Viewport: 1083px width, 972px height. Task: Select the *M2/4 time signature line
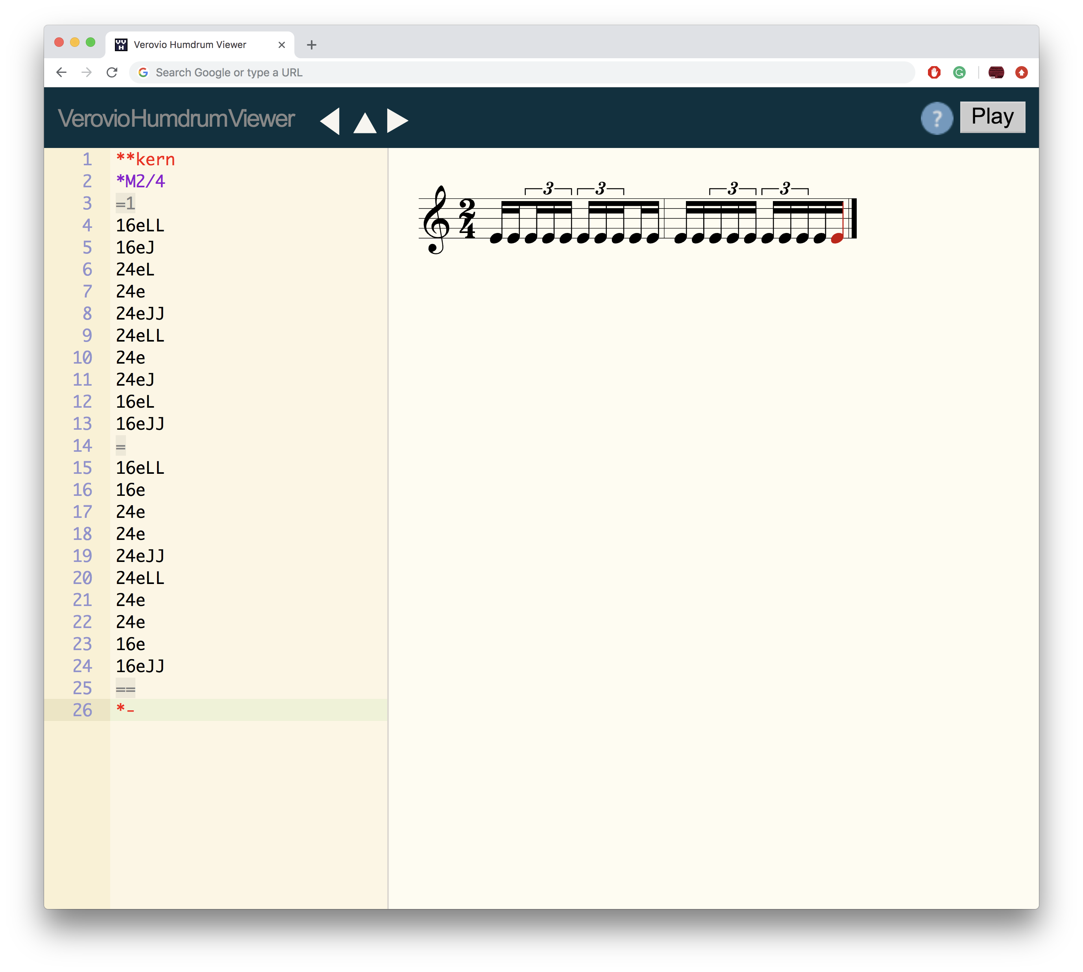140,181
